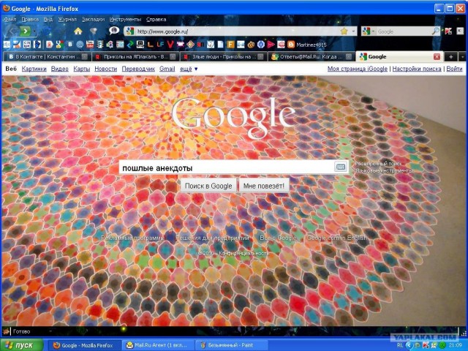Open the Правка menu
This screenshot has height=351, width=468.
[x=30, y=20]
